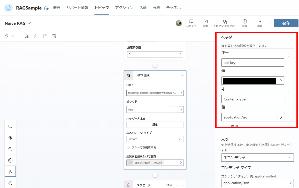Click the 保存 save button

click(286, 23)
